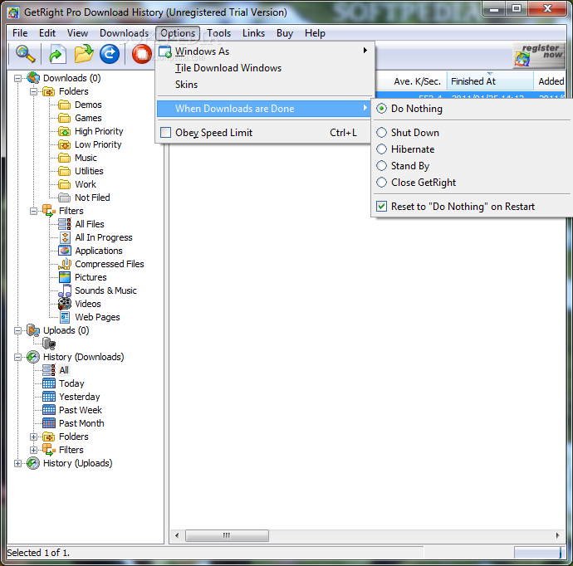Sort by the Added column header
Image resolution: width=573 pixels, height=566 pixels.
(550, 81)
